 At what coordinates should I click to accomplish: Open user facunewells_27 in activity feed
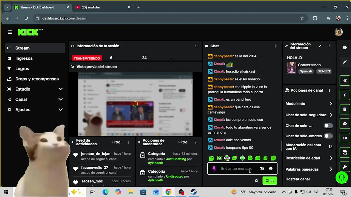point(95,167)
